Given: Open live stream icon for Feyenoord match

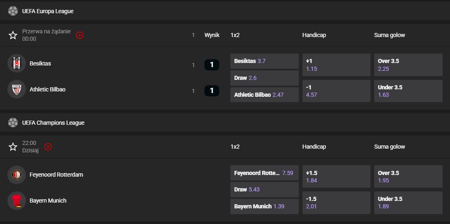Looking at the screenshot, I should [48, 147].
